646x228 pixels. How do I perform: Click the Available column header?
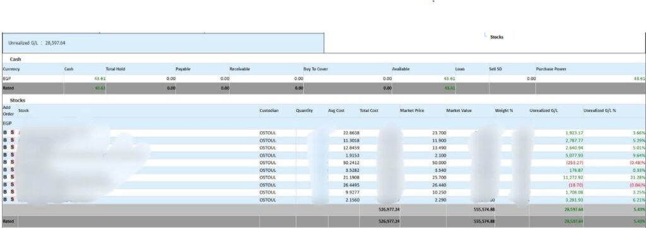tap(401, 69)
